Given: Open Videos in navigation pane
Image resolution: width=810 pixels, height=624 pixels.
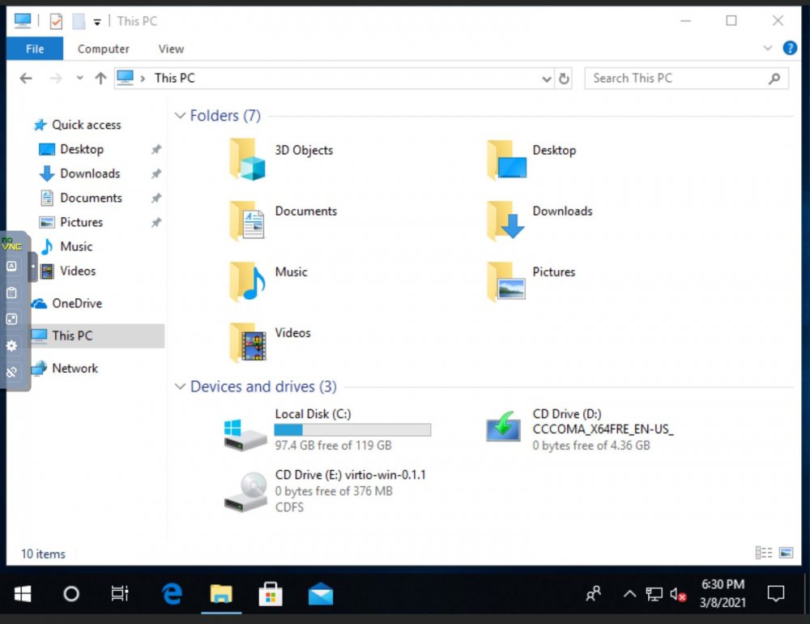Looking at the screenshot, I should click(x=68, y=271).
